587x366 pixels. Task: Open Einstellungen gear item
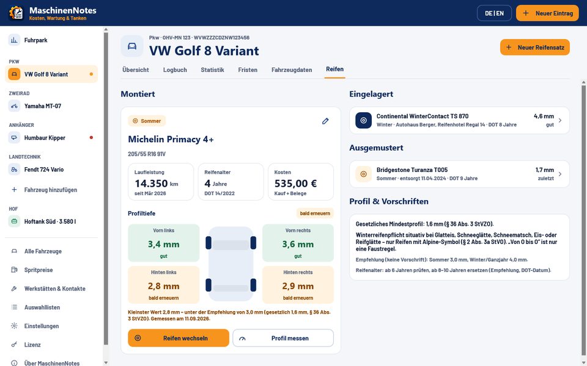tap(51, 326)
